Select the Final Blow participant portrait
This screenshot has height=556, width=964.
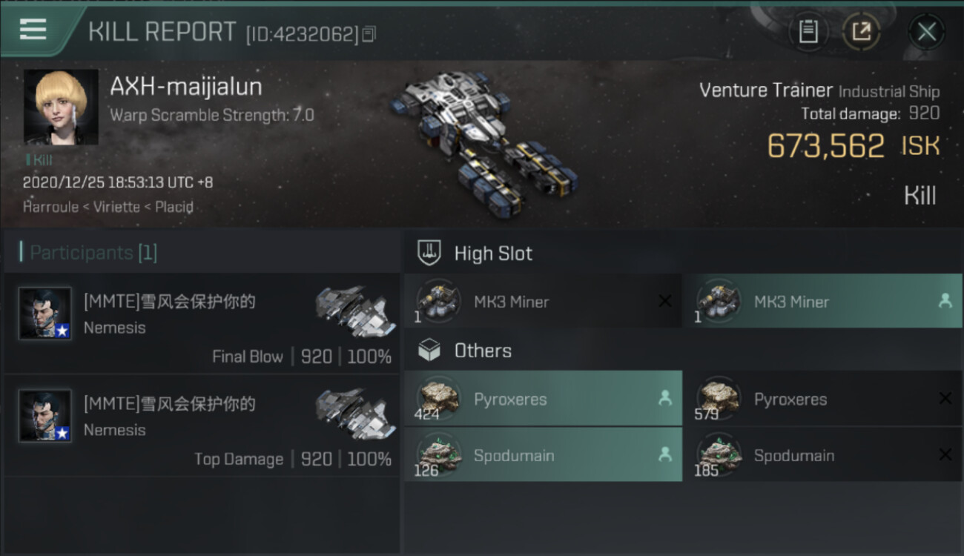[45, 314]
